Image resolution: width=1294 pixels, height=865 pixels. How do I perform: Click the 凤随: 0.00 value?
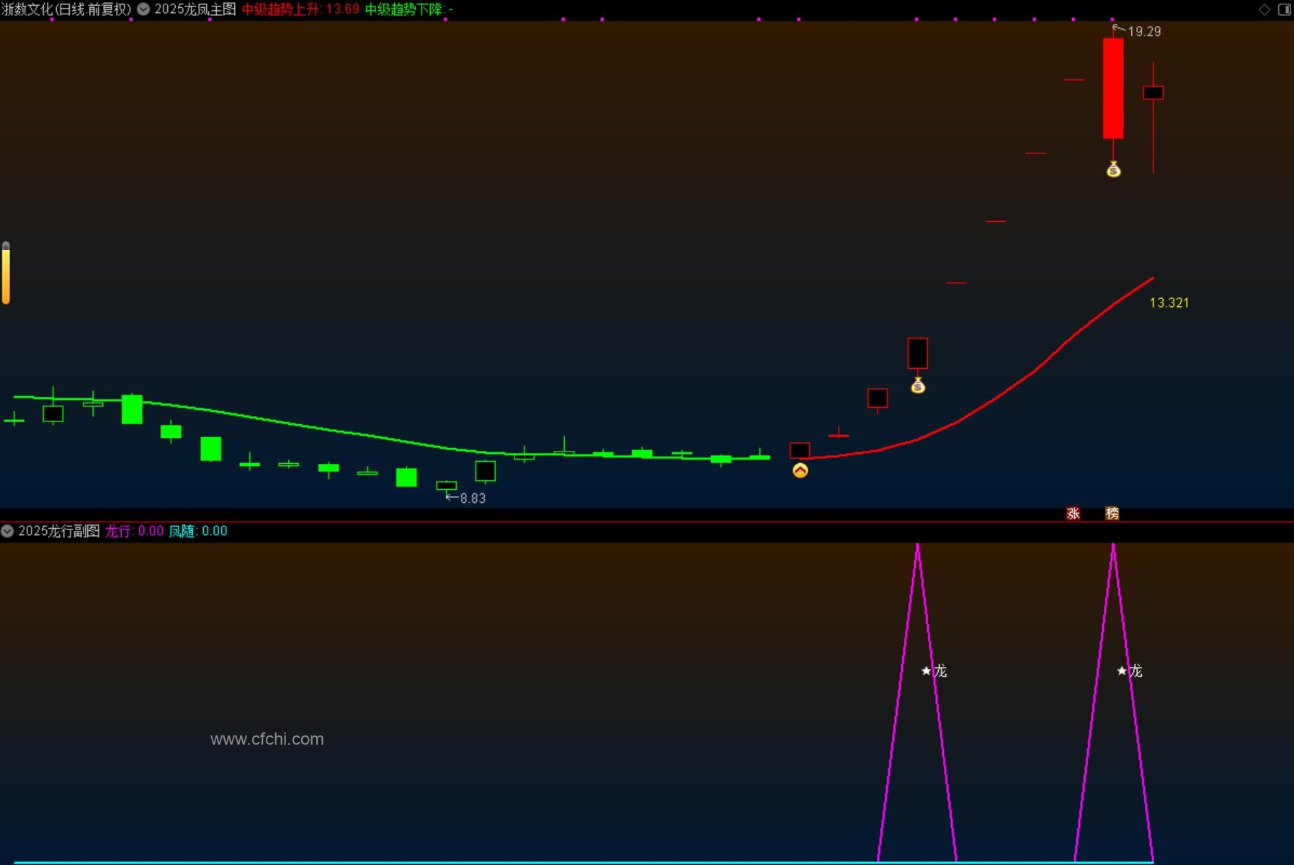[198, 532]
